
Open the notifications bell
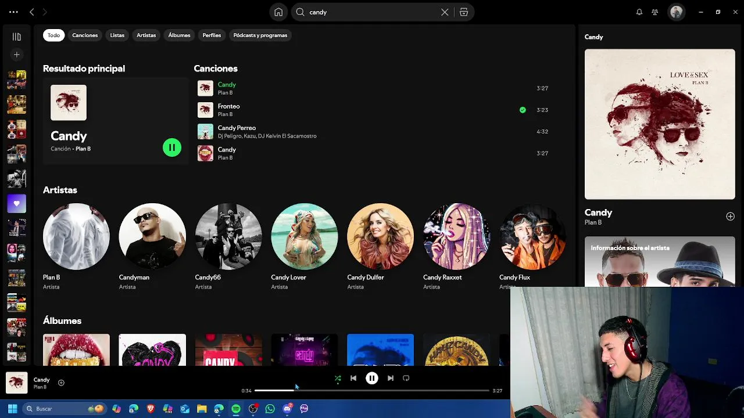coord(639,12)
